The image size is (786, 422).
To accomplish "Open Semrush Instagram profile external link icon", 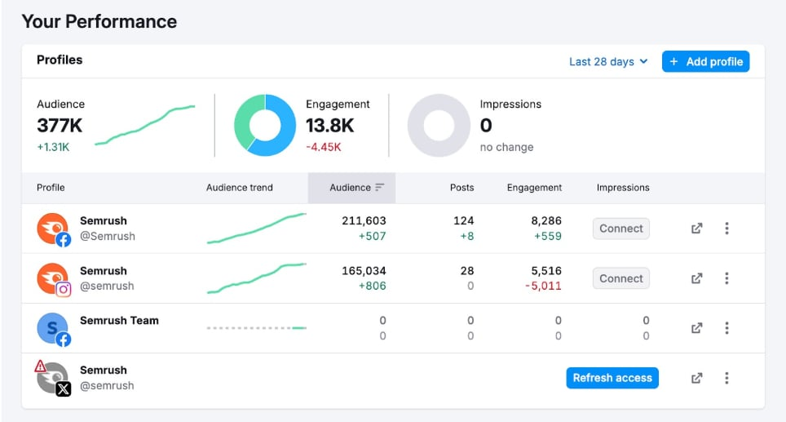I will (x=697, y=278).
